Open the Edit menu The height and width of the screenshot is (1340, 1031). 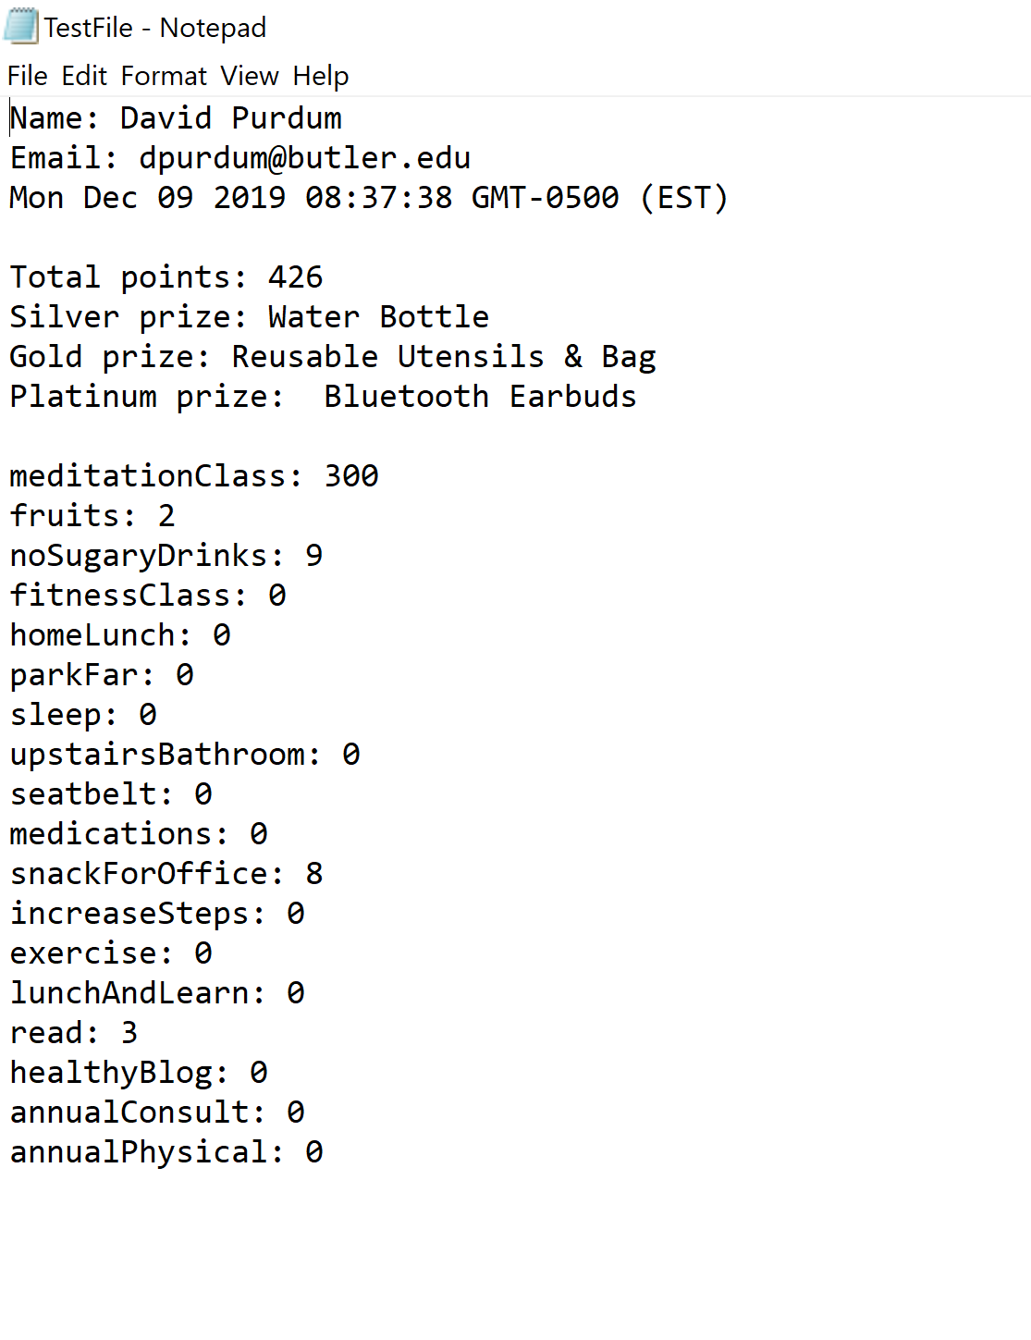(x=84, y=76)
